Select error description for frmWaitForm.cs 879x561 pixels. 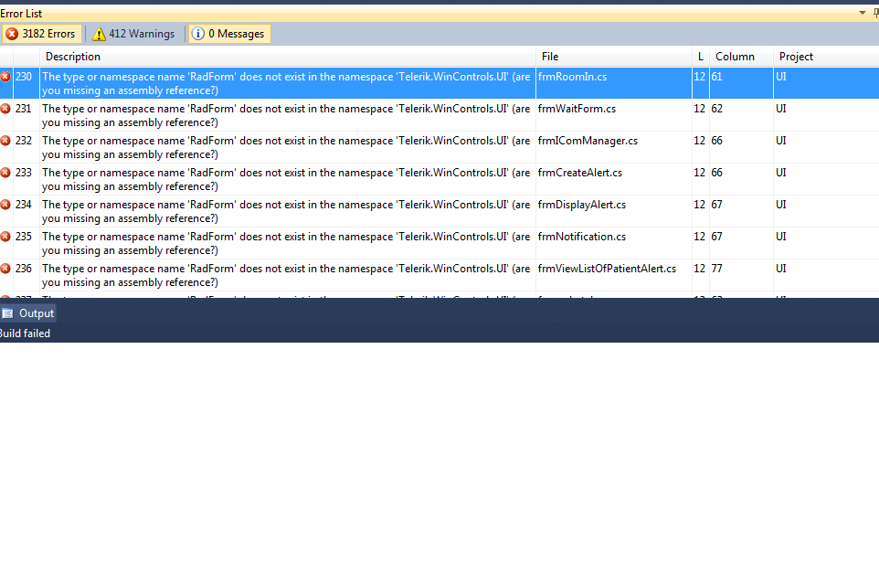click(x=286, y=115)
